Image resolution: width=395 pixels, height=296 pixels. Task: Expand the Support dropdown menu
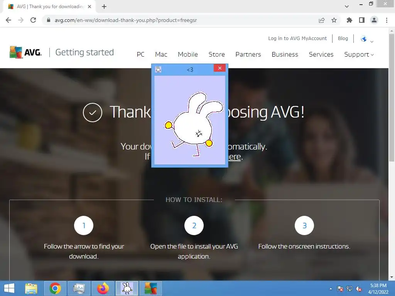pos(359,54)
